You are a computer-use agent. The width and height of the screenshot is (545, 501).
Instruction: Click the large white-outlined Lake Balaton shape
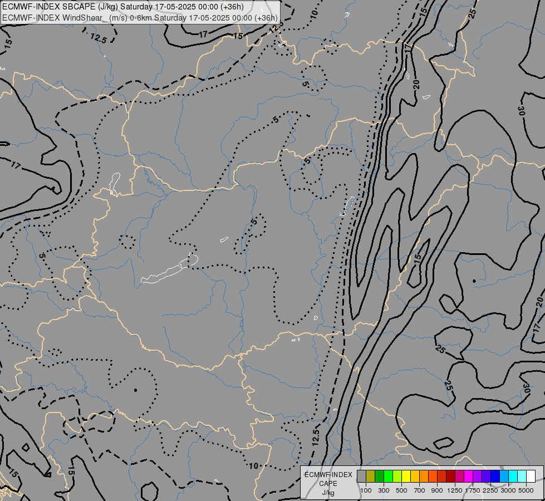[x=170, y=269]
